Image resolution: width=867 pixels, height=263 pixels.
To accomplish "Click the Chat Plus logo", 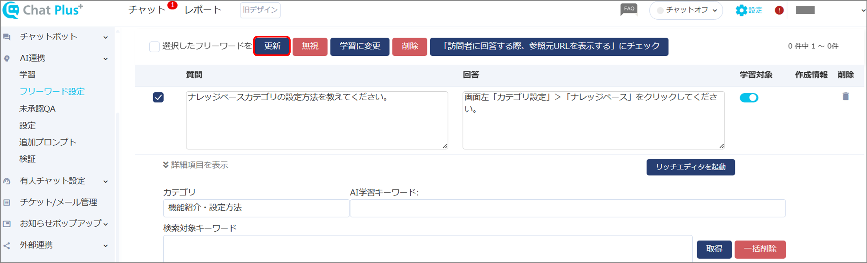I will (x=42, y=10).
